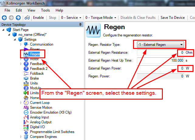Click the Analog Input icon
The image size is (195, 140).
coord(26,117)
